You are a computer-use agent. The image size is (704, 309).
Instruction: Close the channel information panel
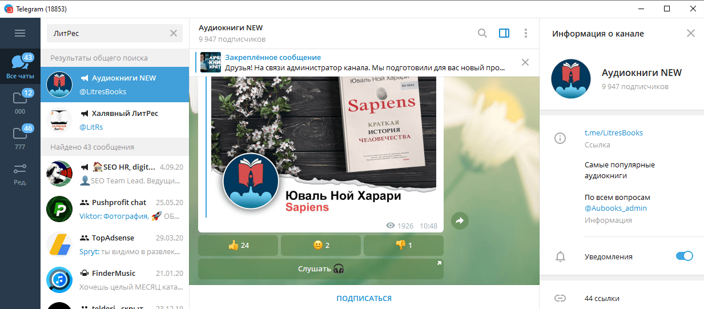(x=690, y=33)
